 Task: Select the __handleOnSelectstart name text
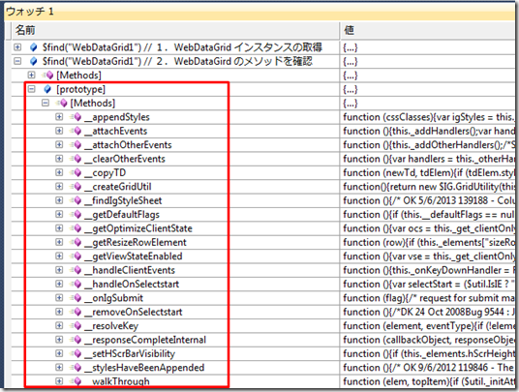click(132, 284)
